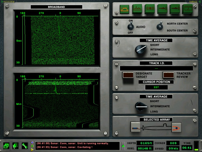Image resolution: width=202 pixels, height=152 pixels.
Task: Click the SELECTED ARRAY label
Action: pyautogui.click(x=157, y=120)
